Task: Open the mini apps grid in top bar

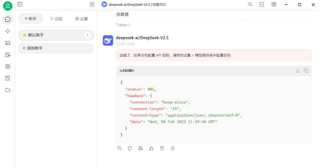Action: coord(274,4)
